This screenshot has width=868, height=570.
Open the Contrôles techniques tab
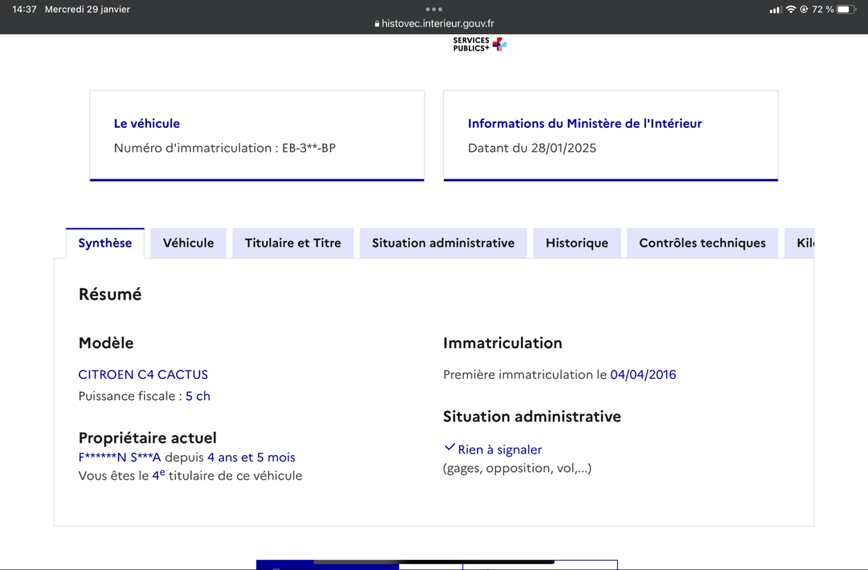coord(702,242)
